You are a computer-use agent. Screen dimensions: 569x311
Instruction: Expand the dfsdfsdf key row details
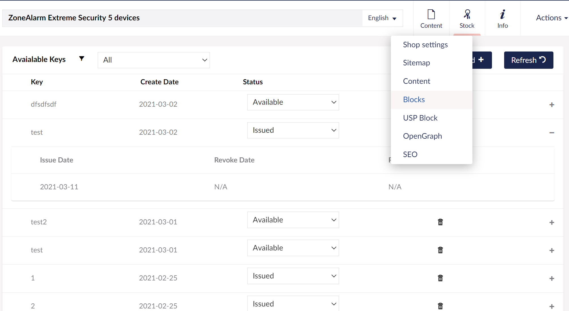pyautogui.click(x=551, y=105)
